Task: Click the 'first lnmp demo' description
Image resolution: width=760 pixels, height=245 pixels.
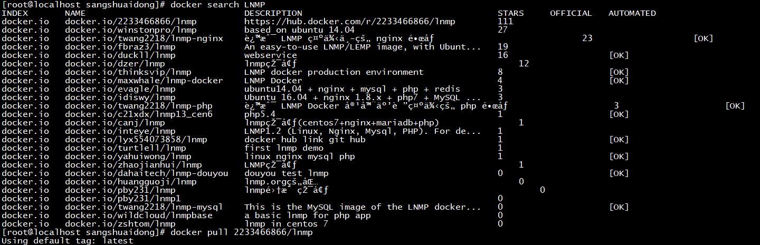Action: point(283,148)
